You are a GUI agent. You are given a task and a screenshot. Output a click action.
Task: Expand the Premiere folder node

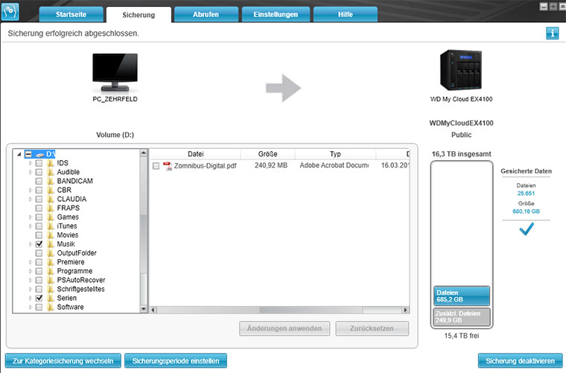[31, 262]
